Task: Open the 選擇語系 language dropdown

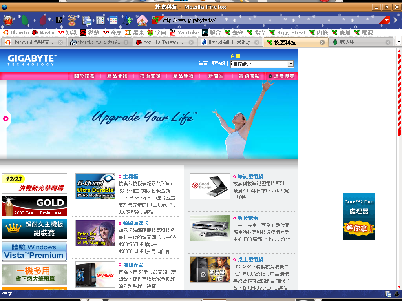Action: (262, 64)
